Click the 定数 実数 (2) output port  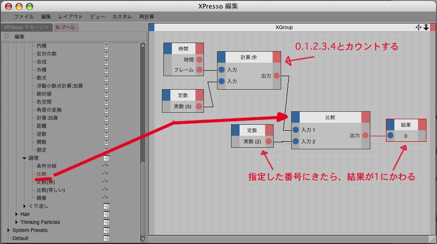pos(269,141)
